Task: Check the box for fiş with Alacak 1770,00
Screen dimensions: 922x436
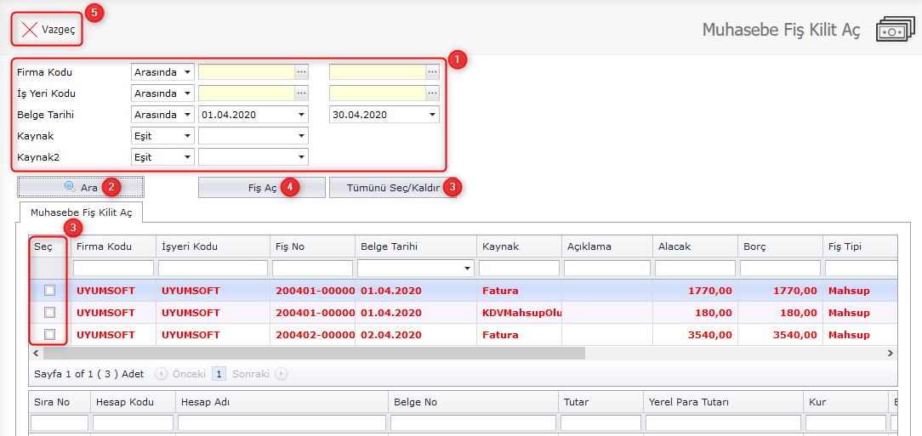Action: (x=50, y=291)
